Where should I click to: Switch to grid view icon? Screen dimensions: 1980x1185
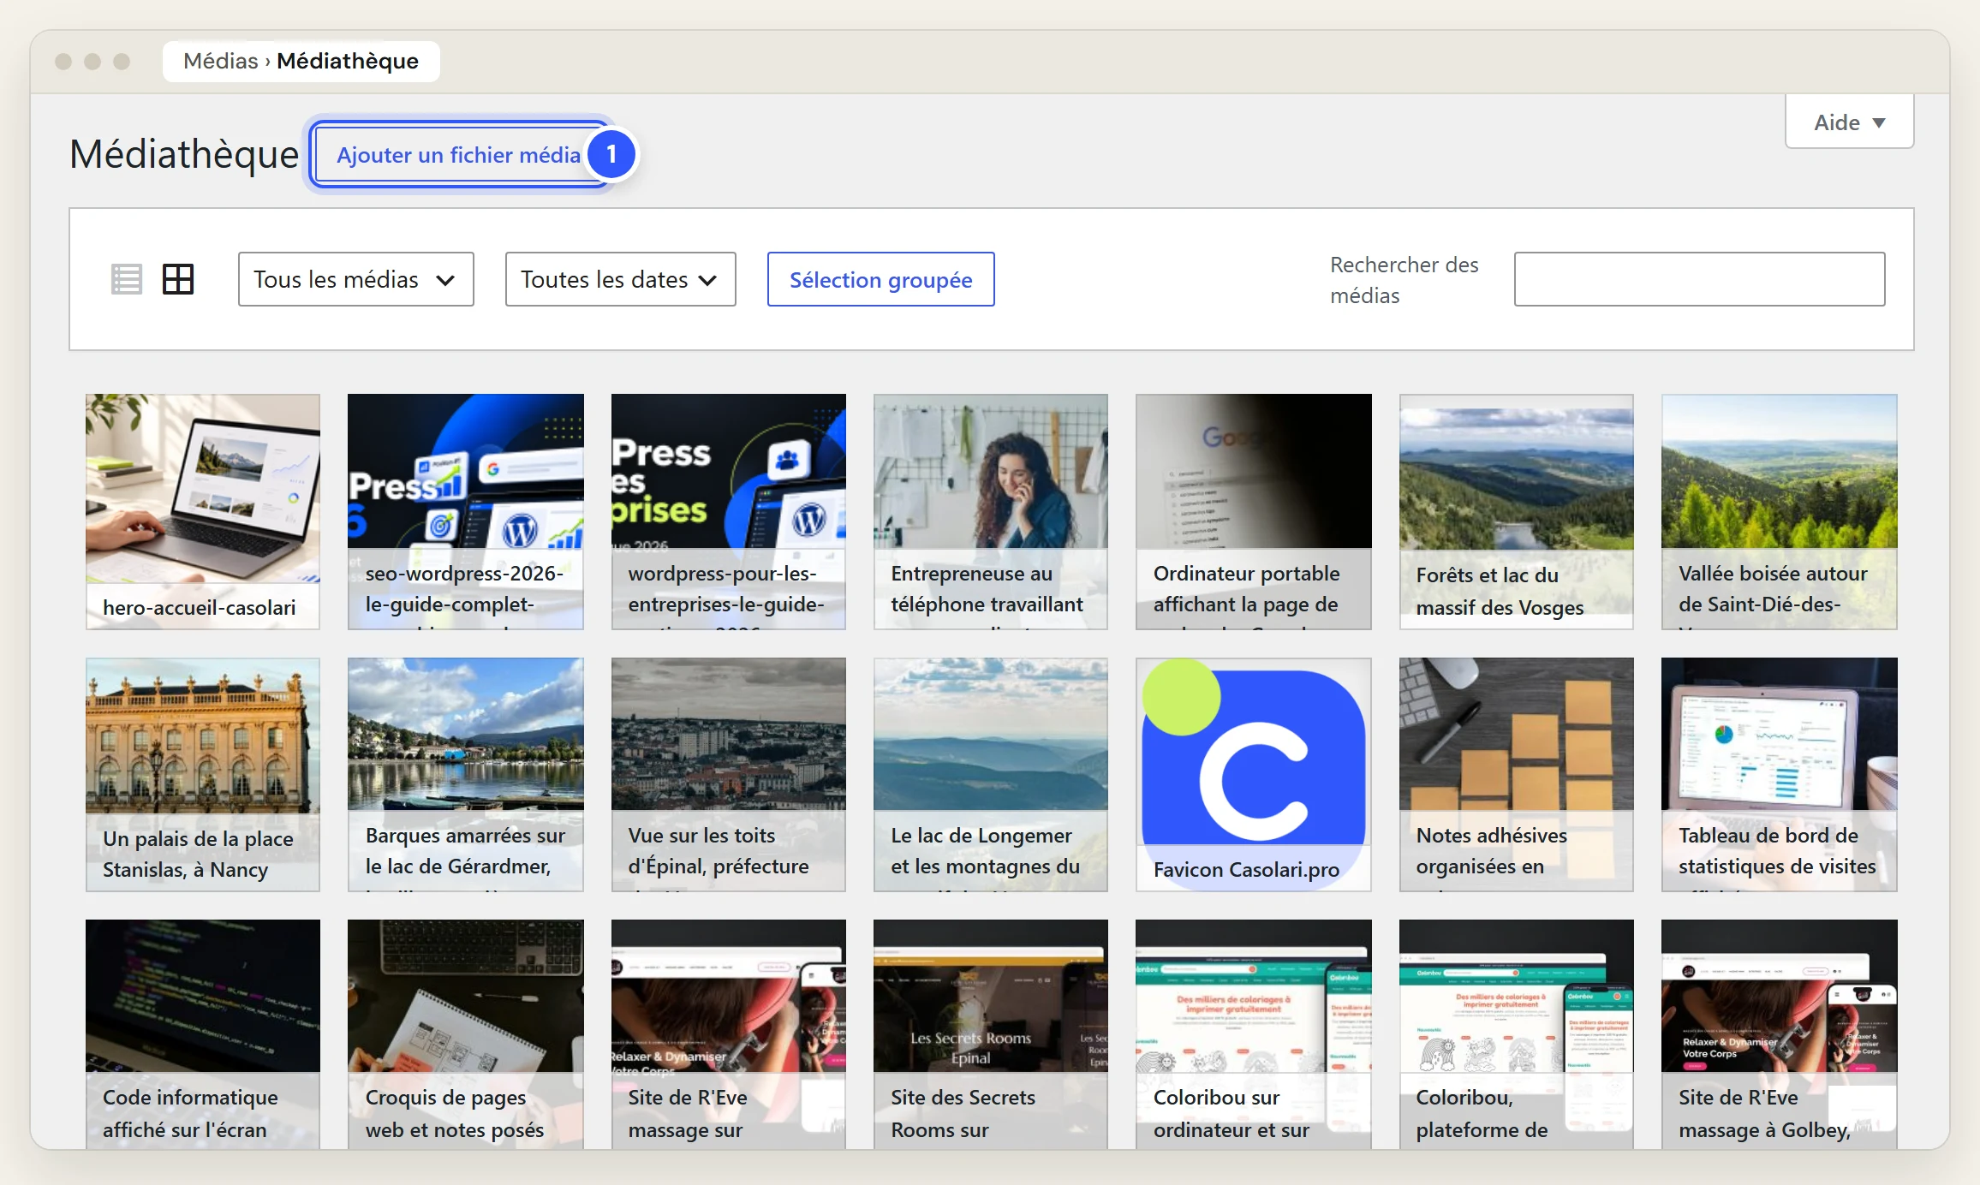pyautogui.click(x=178, y=279)
